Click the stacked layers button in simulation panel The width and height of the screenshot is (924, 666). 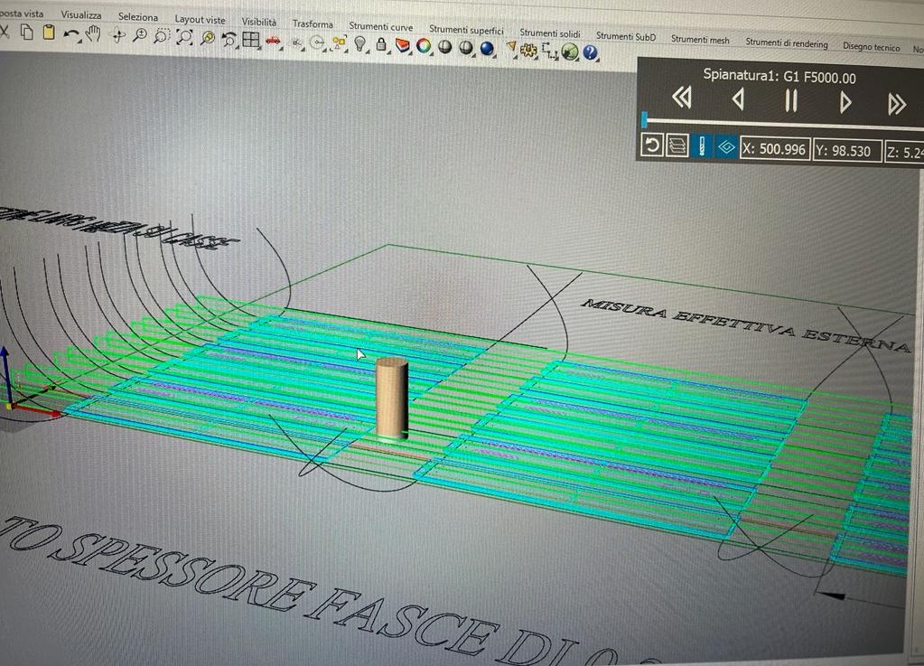coord(677,145)
